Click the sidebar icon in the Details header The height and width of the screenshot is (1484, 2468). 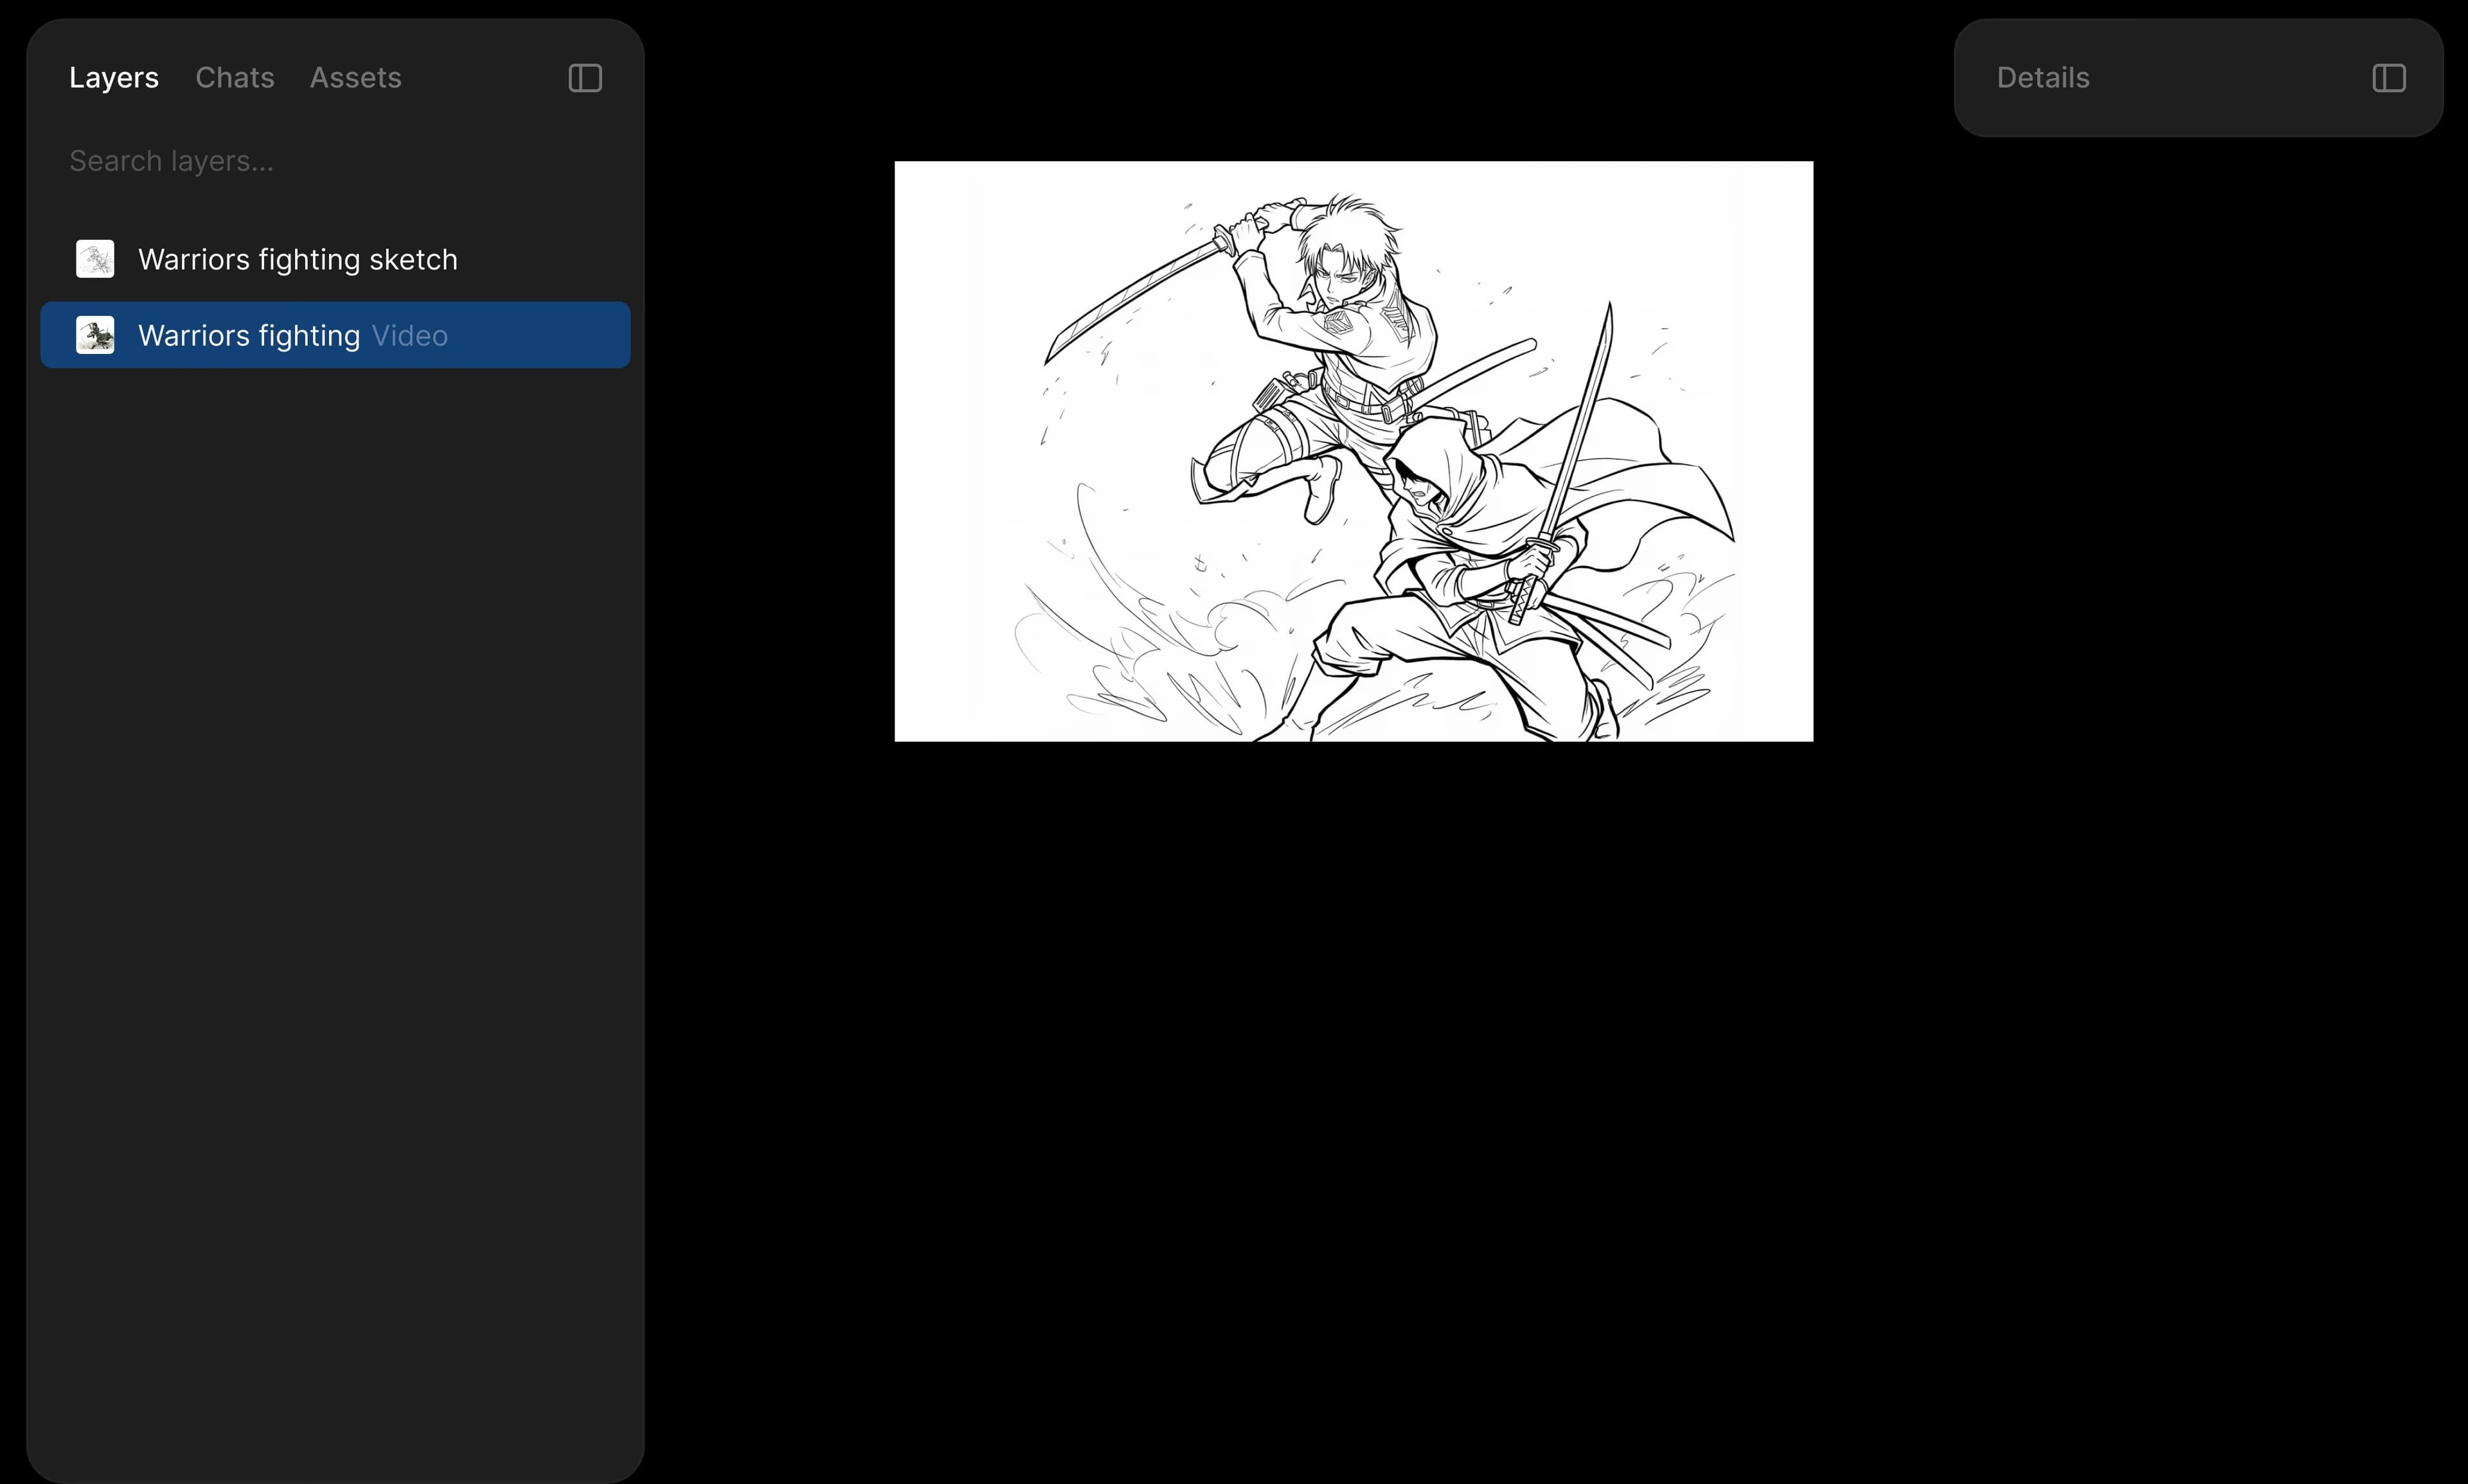[x=2389, y=78]
